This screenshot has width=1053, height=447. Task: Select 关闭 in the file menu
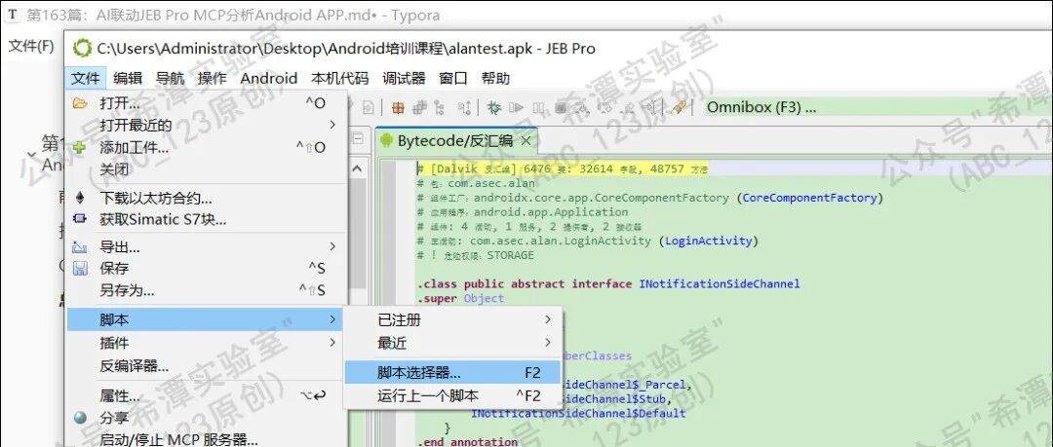207,169
